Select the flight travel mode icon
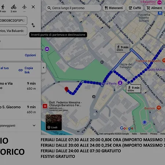 click(x=24, y=7)
